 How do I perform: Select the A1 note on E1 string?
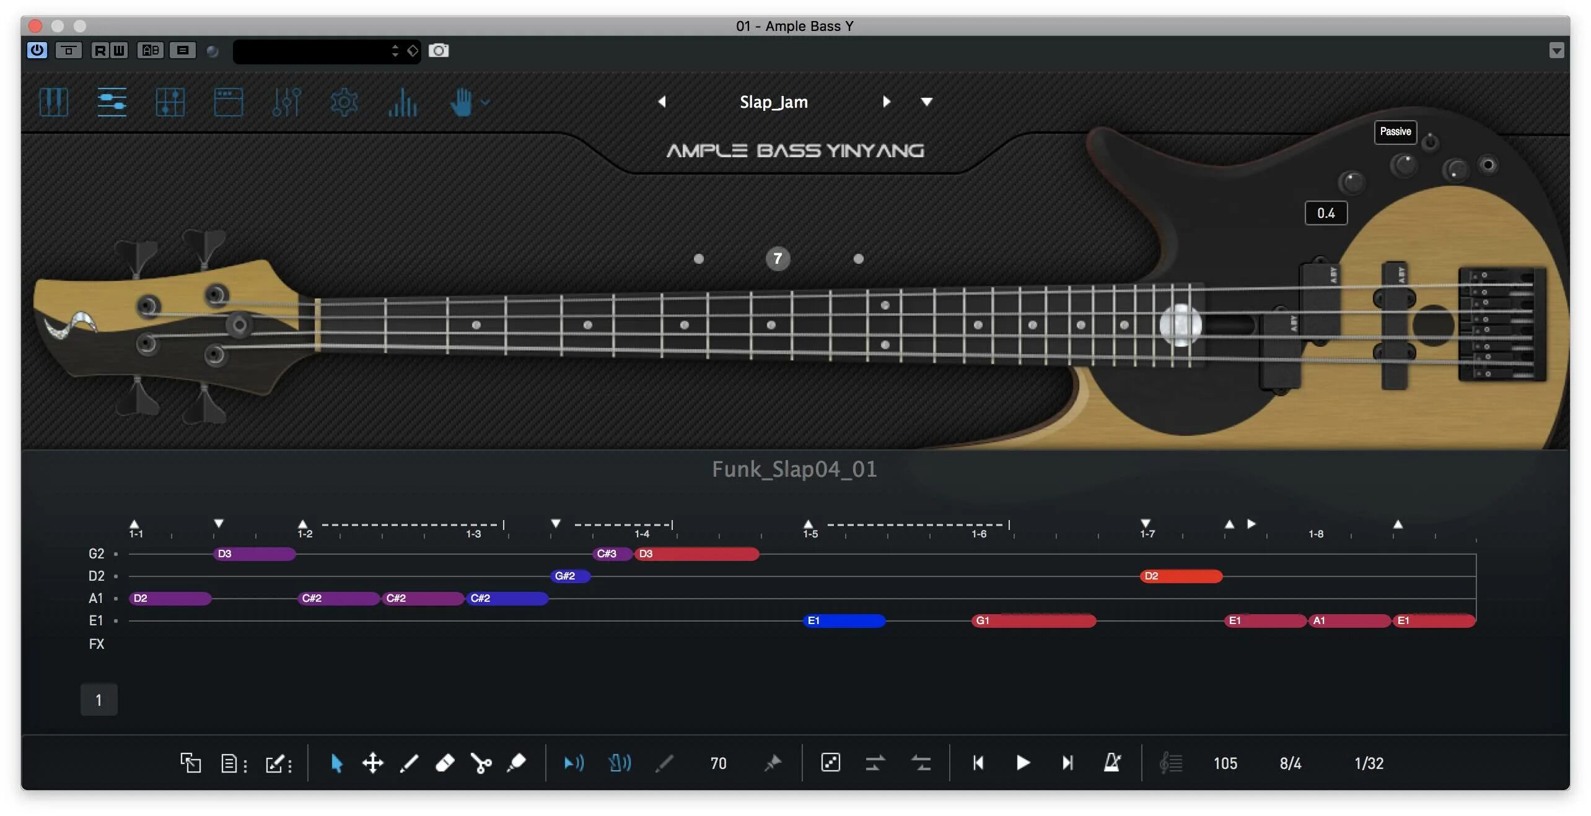[1349, 620]
